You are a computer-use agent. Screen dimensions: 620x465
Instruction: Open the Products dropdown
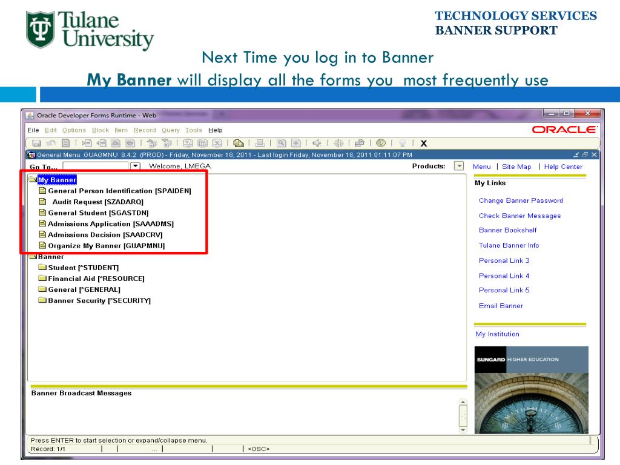[x=459, y=166]
